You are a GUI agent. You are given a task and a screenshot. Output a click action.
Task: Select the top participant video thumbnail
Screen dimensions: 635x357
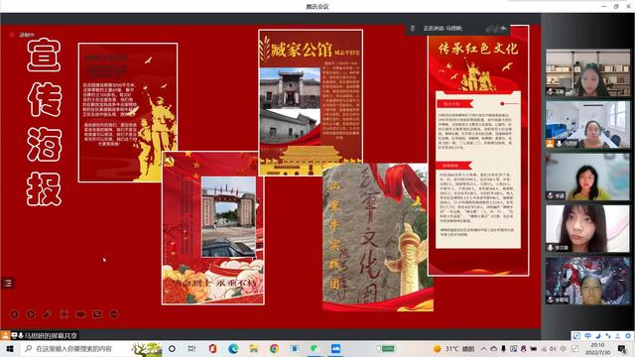coord(587,72)
